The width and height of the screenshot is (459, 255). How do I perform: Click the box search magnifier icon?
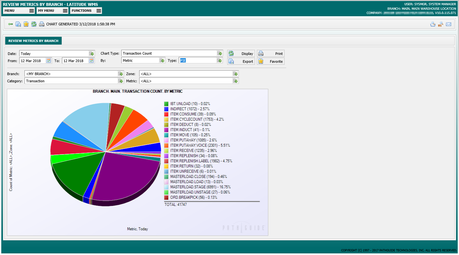click(x=441, y=24)
